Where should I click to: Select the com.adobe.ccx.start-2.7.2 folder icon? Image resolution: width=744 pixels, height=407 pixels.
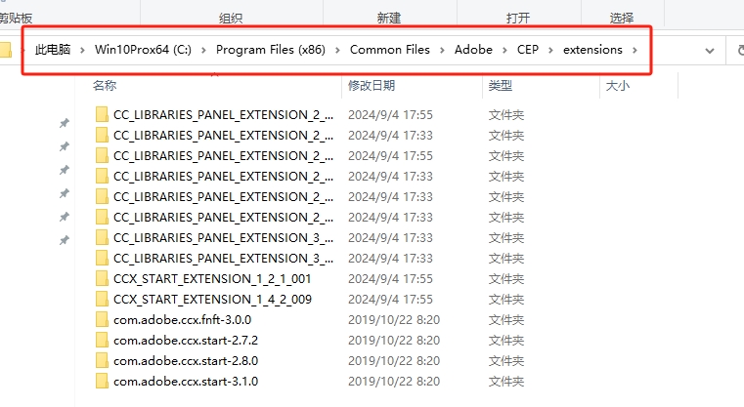point(103,340)
